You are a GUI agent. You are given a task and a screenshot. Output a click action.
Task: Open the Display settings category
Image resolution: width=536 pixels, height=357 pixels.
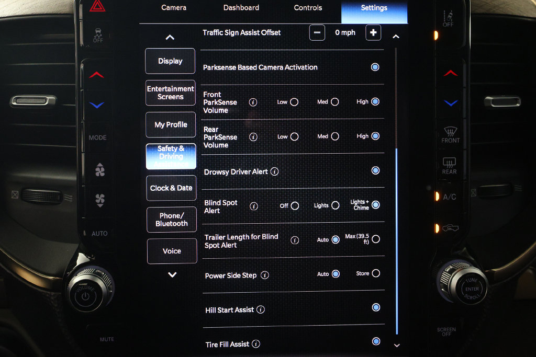pos(170,61)
